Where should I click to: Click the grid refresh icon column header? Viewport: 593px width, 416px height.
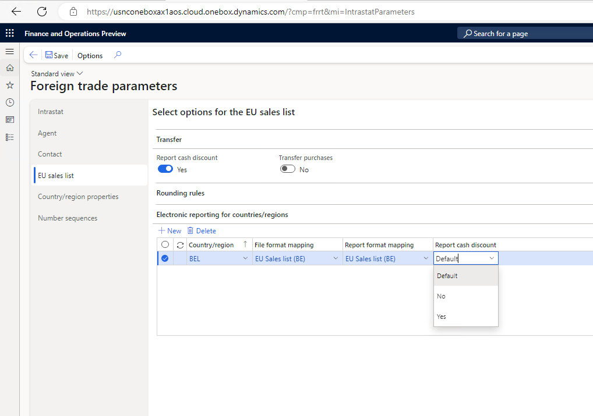(180, 245)
